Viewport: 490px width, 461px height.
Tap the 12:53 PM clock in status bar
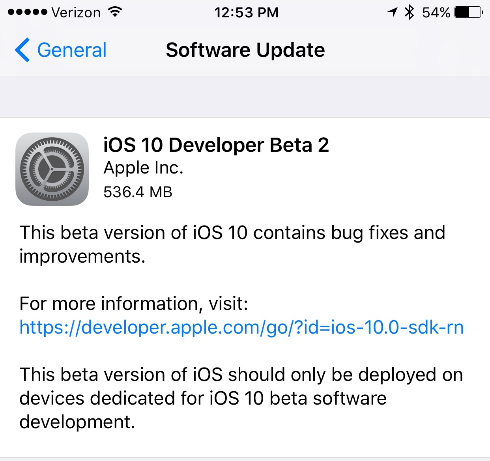[x=247, y=12]
